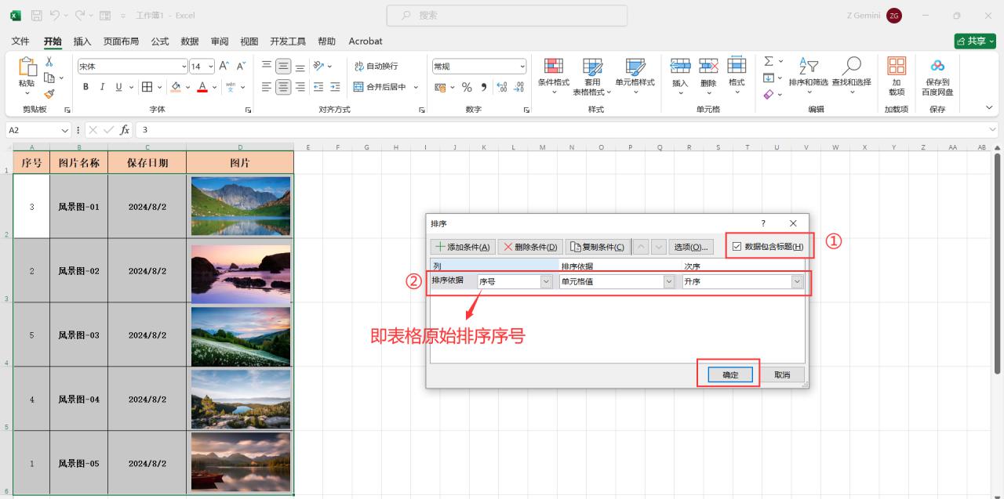This screenshot has width=1004, height=499.
Task: Open the Merge and Center (合并后居中) dropdown arrow
Action: [x=416, y=87]
